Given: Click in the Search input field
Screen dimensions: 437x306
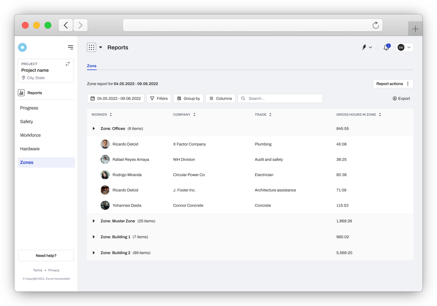Looking at the screenshot, I should (x=283, y=98).
